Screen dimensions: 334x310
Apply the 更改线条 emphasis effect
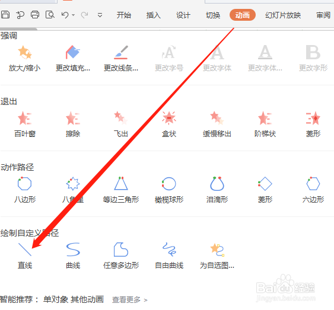point(121,58)
